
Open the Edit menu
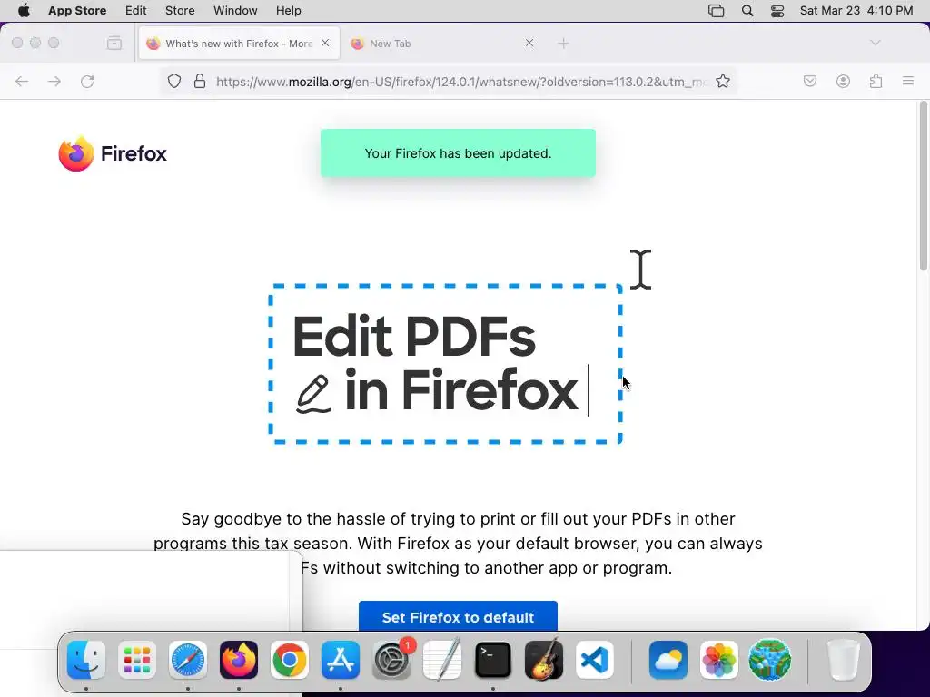pyautogui.click(x=136, y=11)
